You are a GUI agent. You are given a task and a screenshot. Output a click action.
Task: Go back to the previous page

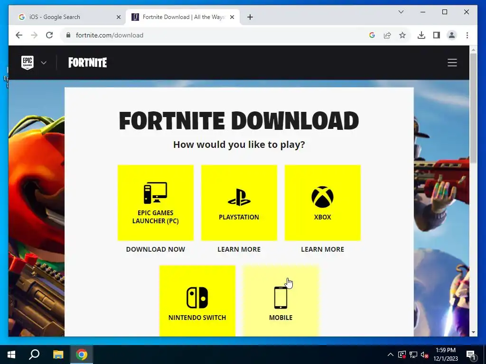tap(19, 35)
